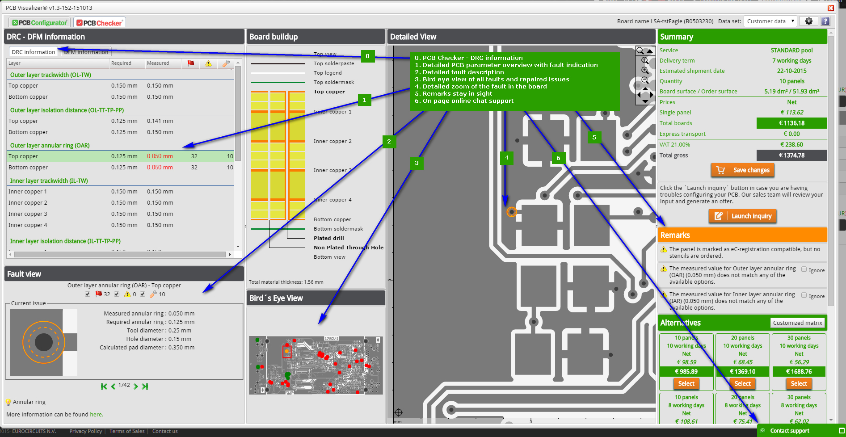Open the settings gear icon
Screen dimensions: 846x437
click(x=808, y=21)
